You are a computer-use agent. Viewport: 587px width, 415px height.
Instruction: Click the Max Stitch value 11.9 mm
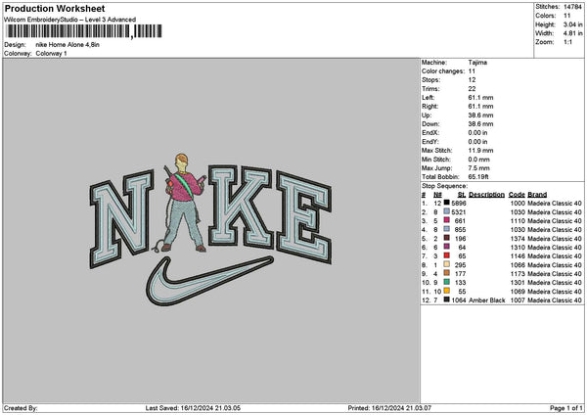[480, 151]
